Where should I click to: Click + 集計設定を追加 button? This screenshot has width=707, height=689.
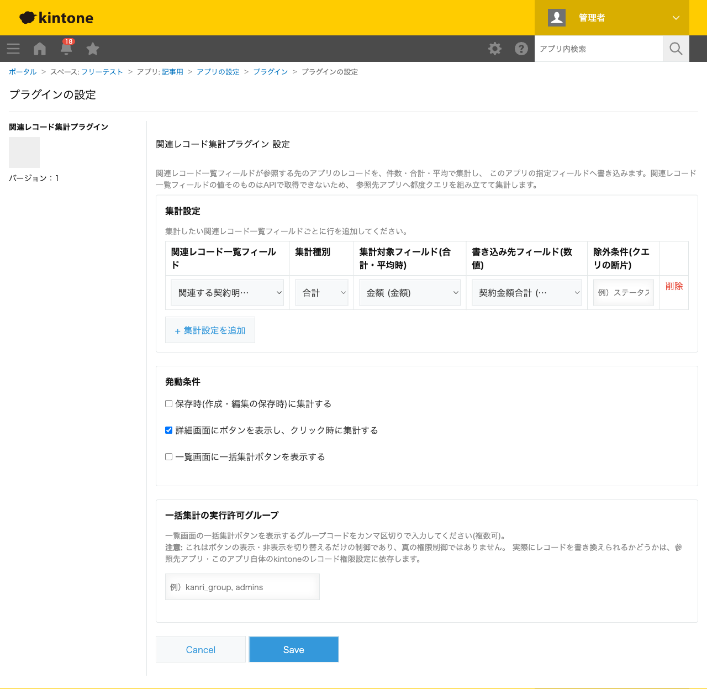click(210, 330)
